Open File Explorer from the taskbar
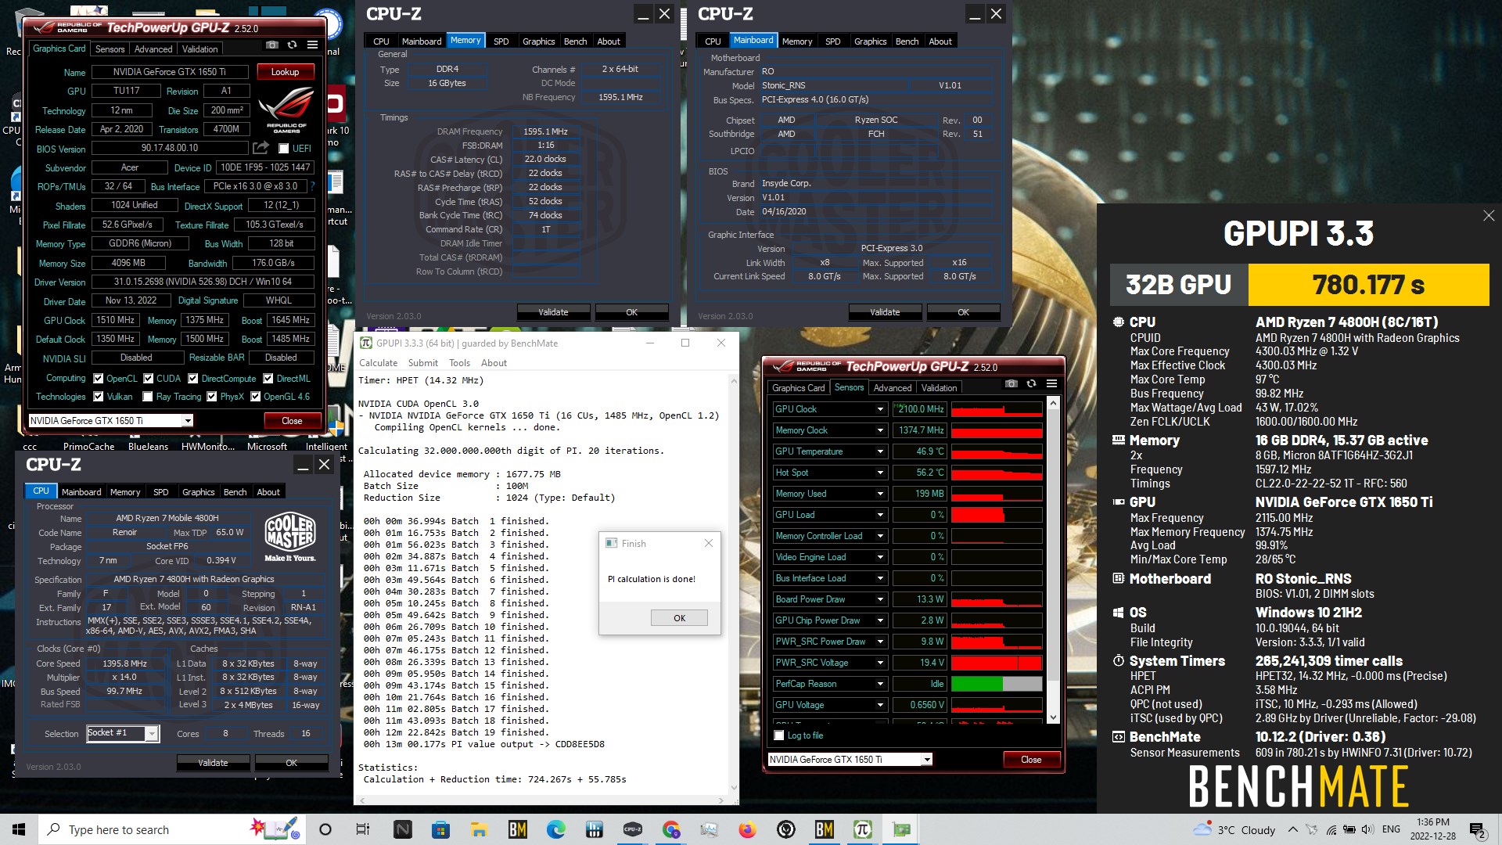1502x845 pixels. 479,829
